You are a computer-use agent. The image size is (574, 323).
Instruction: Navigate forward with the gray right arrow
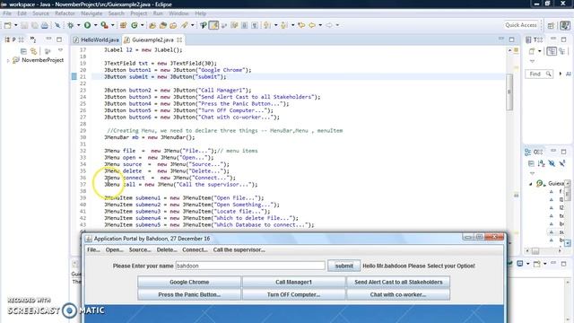click(329, 25)
